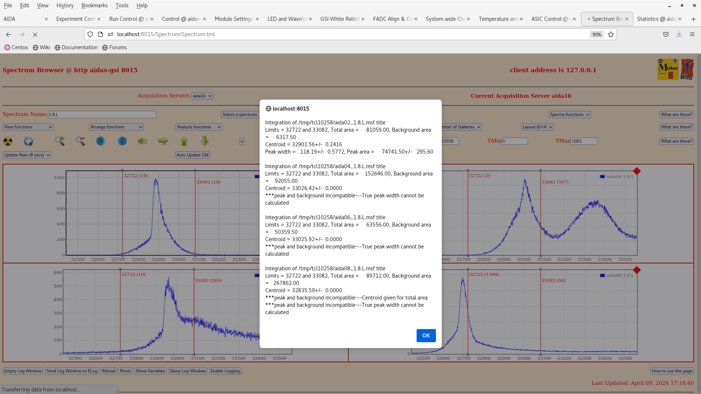Click the green left arrow icon
This screenshot has height=394, width=701.
(x=142, y=141)
